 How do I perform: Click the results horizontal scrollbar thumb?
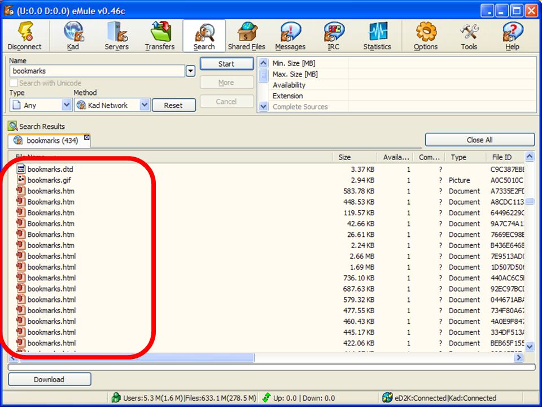coord(137,357)
